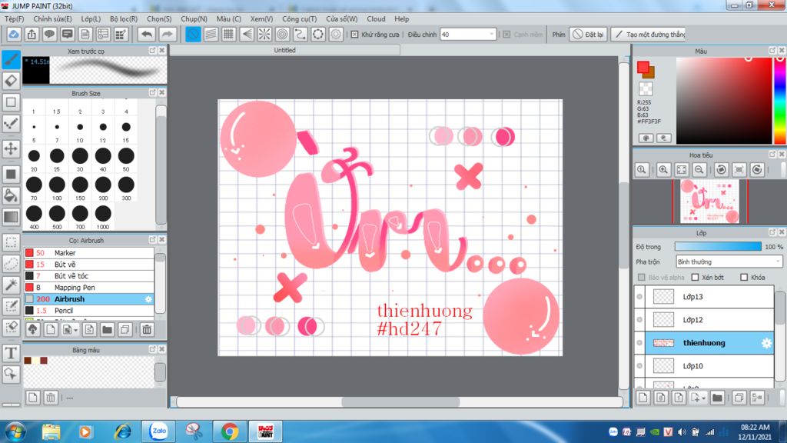Select the Brush tool in left toolbar
The width and height of the screenshot is (787, 443).
(11, 59)
